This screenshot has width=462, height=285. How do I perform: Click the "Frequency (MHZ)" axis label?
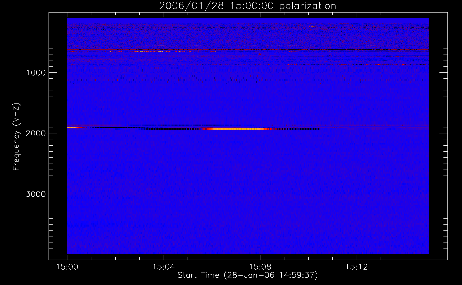click(x=17, y=137)
